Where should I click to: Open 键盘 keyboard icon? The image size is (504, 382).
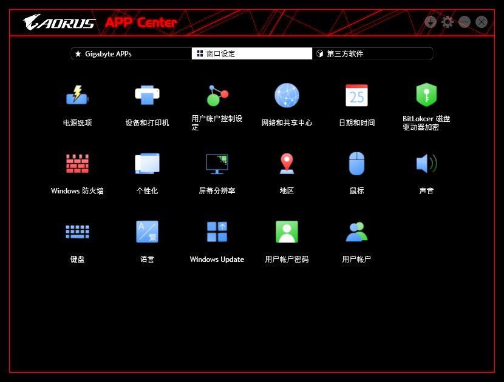point(77,232)
